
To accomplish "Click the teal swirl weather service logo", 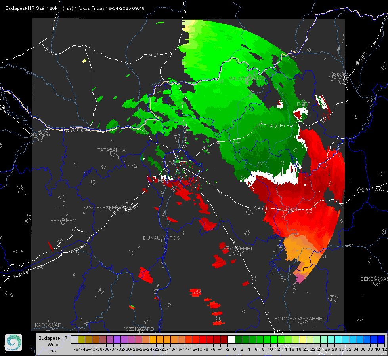I will 13,343.
